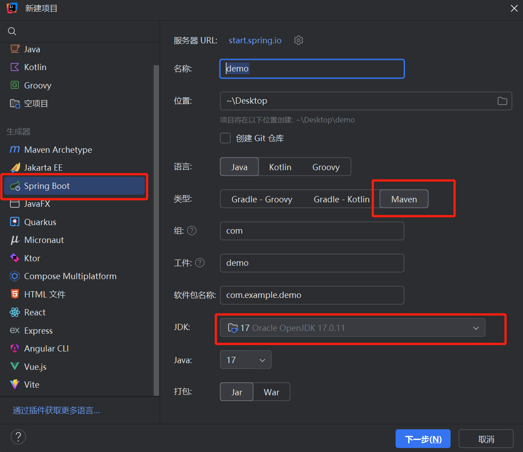Click the Quarkus logo icon
523x452 pixels.
pos(15,222)
